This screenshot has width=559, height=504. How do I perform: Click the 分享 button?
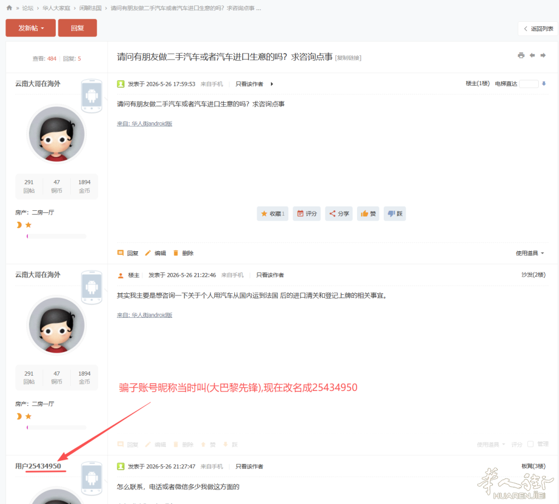pyautogui.click(x=338, y=214)
